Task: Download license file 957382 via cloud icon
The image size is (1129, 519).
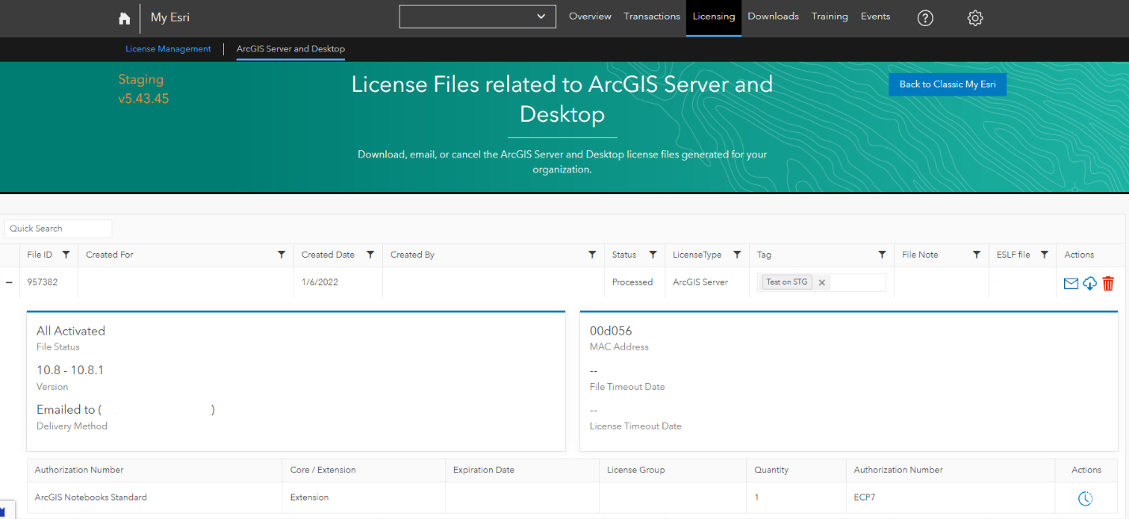Action: (x=1089, y=282)
